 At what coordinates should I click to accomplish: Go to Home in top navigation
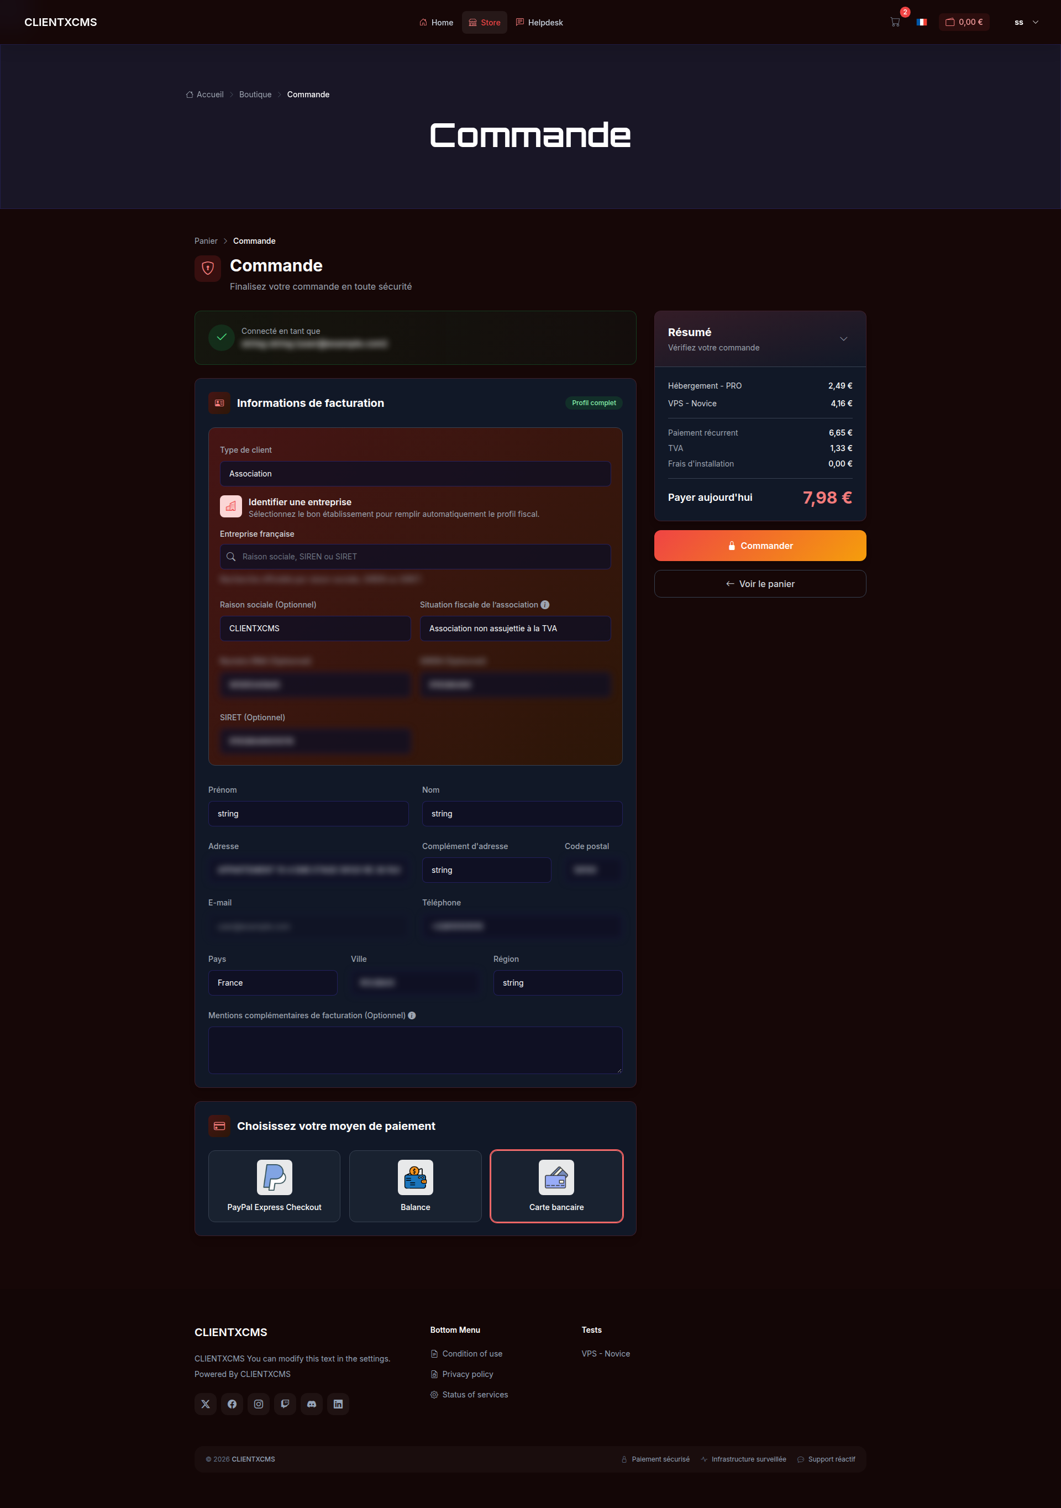[437, 22]
